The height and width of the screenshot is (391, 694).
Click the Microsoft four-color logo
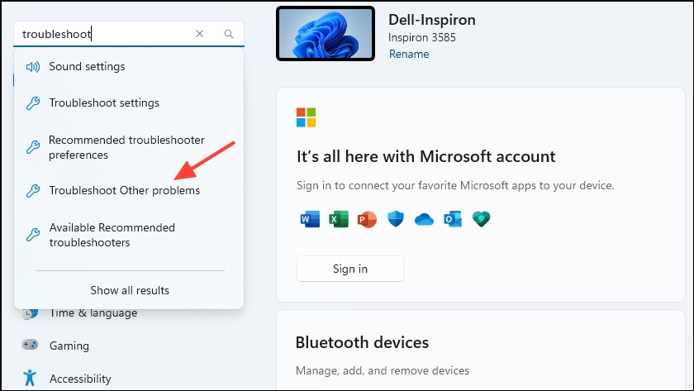306,117
